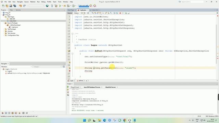Switch to the Files panel tab

11,10
